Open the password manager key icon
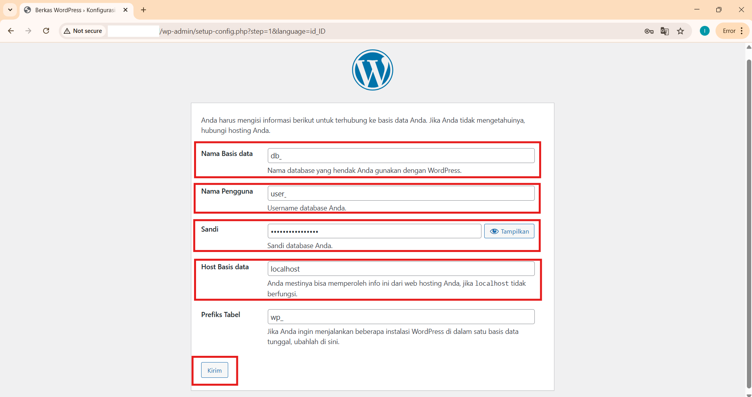This screenshot has height=397, width=752. tap(648, 31)
